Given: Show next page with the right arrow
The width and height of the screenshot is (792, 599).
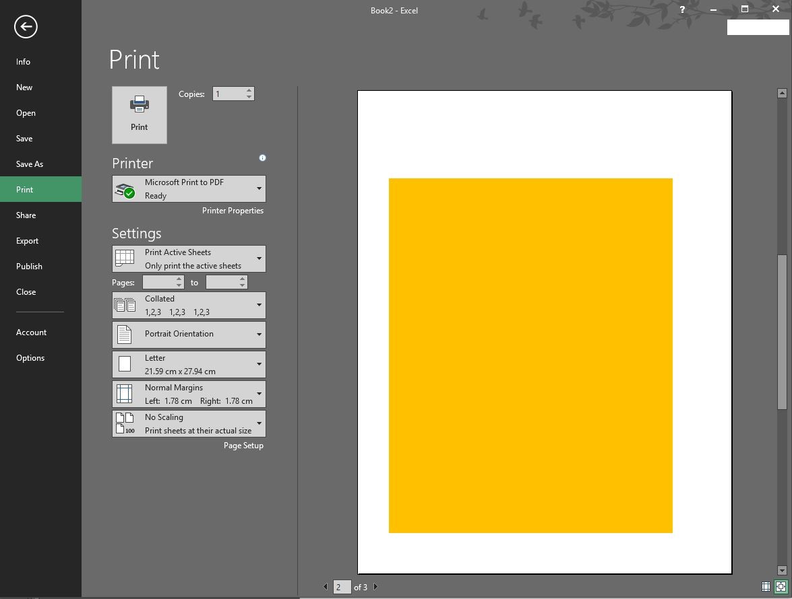Looking at the screenshot, I should (375, 587).
